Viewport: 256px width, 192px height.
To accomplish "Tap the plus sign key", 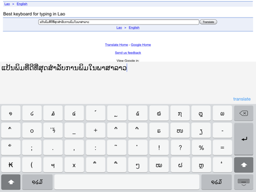I will (95, 130).
